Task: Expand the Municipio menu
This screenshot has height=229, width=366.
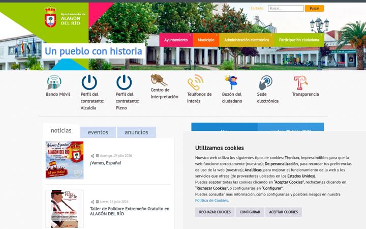Action: [x=206, y=40]
